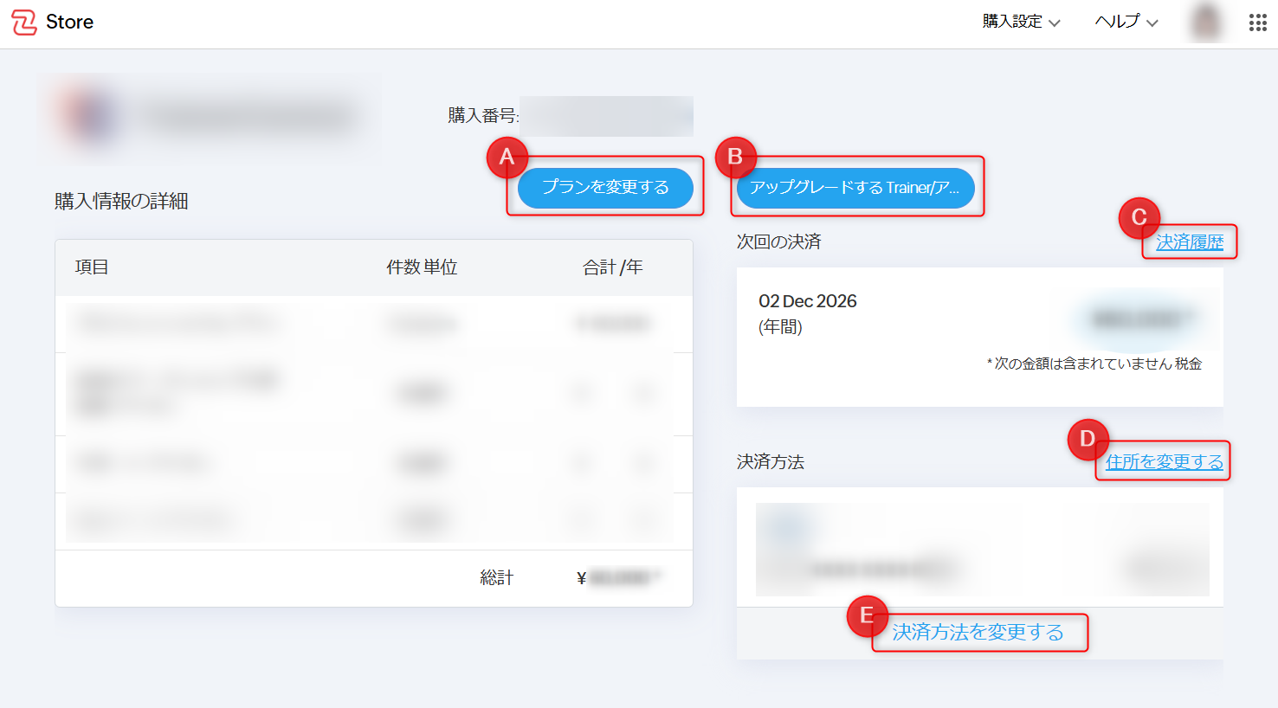Screen dimensions: 1278x708
Task: Click the 02 Dec 2026 payment date
Action: (807, 301)
